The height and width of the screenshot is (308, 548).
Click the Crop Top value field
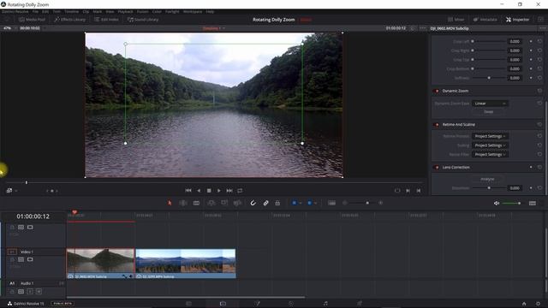(x=515, y=60)
